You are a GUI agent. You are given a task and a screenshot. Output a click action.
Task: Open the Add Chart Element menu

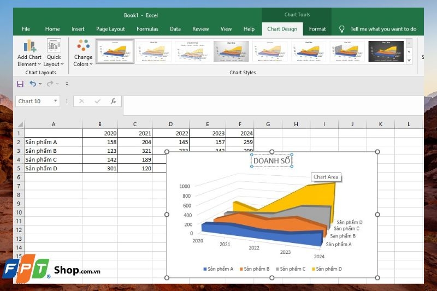tap(29, 53)
